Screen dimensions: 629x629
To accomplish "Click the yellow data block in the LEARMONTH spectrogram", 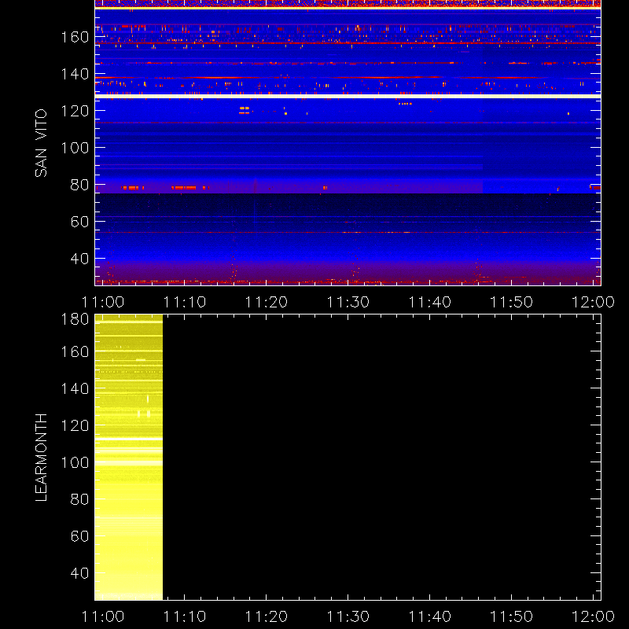I will coord(129,458).
